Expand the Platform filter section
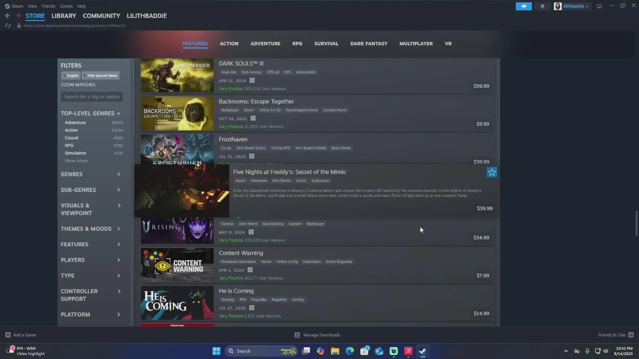Screen dimensions: 639x359 click(x=91, y=315)
